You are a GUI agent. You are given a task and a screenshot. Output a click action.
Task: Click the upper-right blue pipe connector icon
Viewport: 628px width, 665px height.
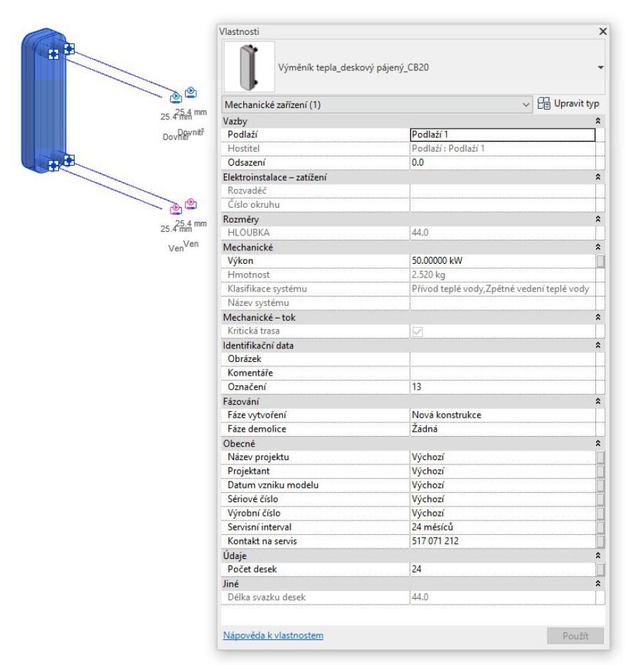point(191,92)
